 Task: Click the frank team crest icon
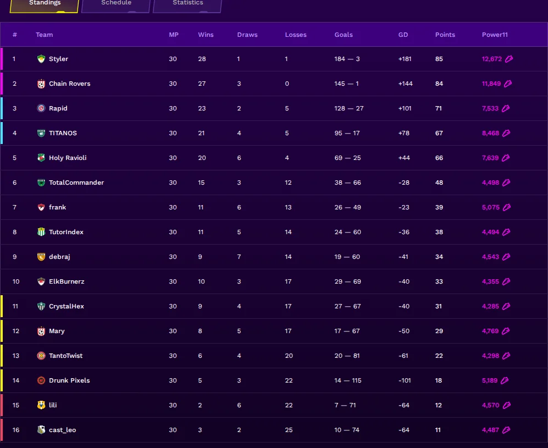[x=41, y=207]
